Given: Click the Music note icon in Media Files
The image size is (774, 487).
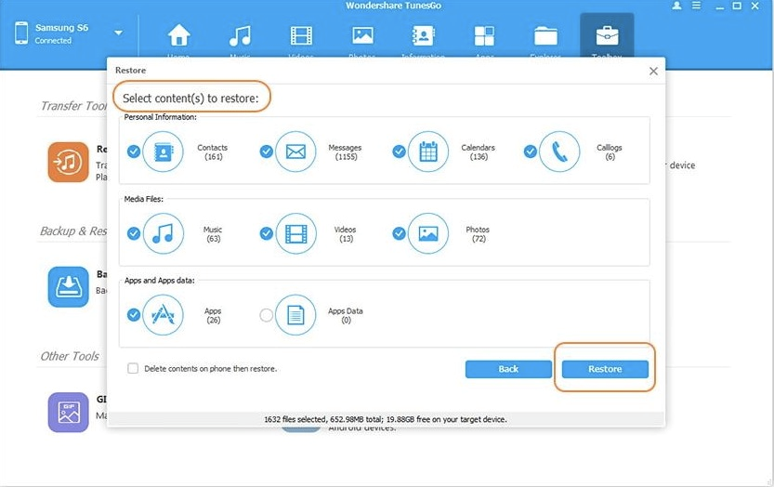Looking at the screenshot, I should coord(164,233).
